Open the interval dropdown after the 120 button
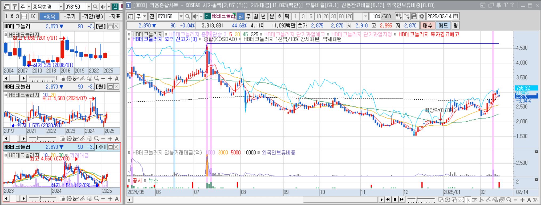The width and height of the screenshot is (541, 205). [365, 17]
